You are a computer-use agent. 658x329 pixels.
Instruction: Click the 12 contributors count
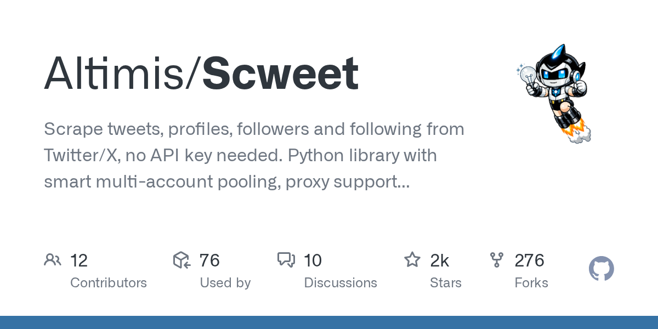coord(79,260)
